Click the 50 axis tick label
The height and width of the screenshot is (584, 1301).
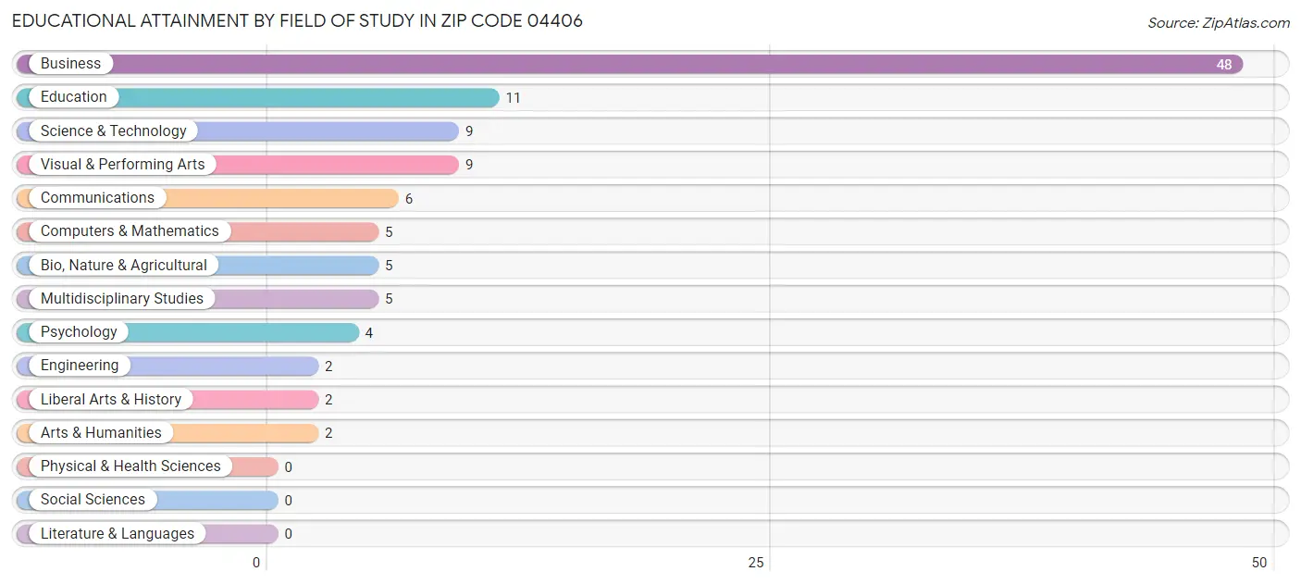(x=1259, y=563)
